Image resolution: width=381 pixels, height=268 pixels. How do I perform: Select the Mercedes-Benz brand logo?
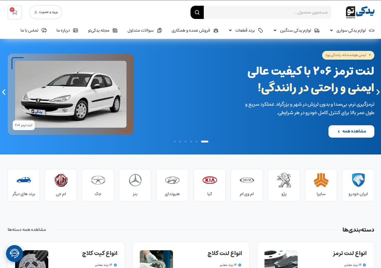(x=135, y=180)
